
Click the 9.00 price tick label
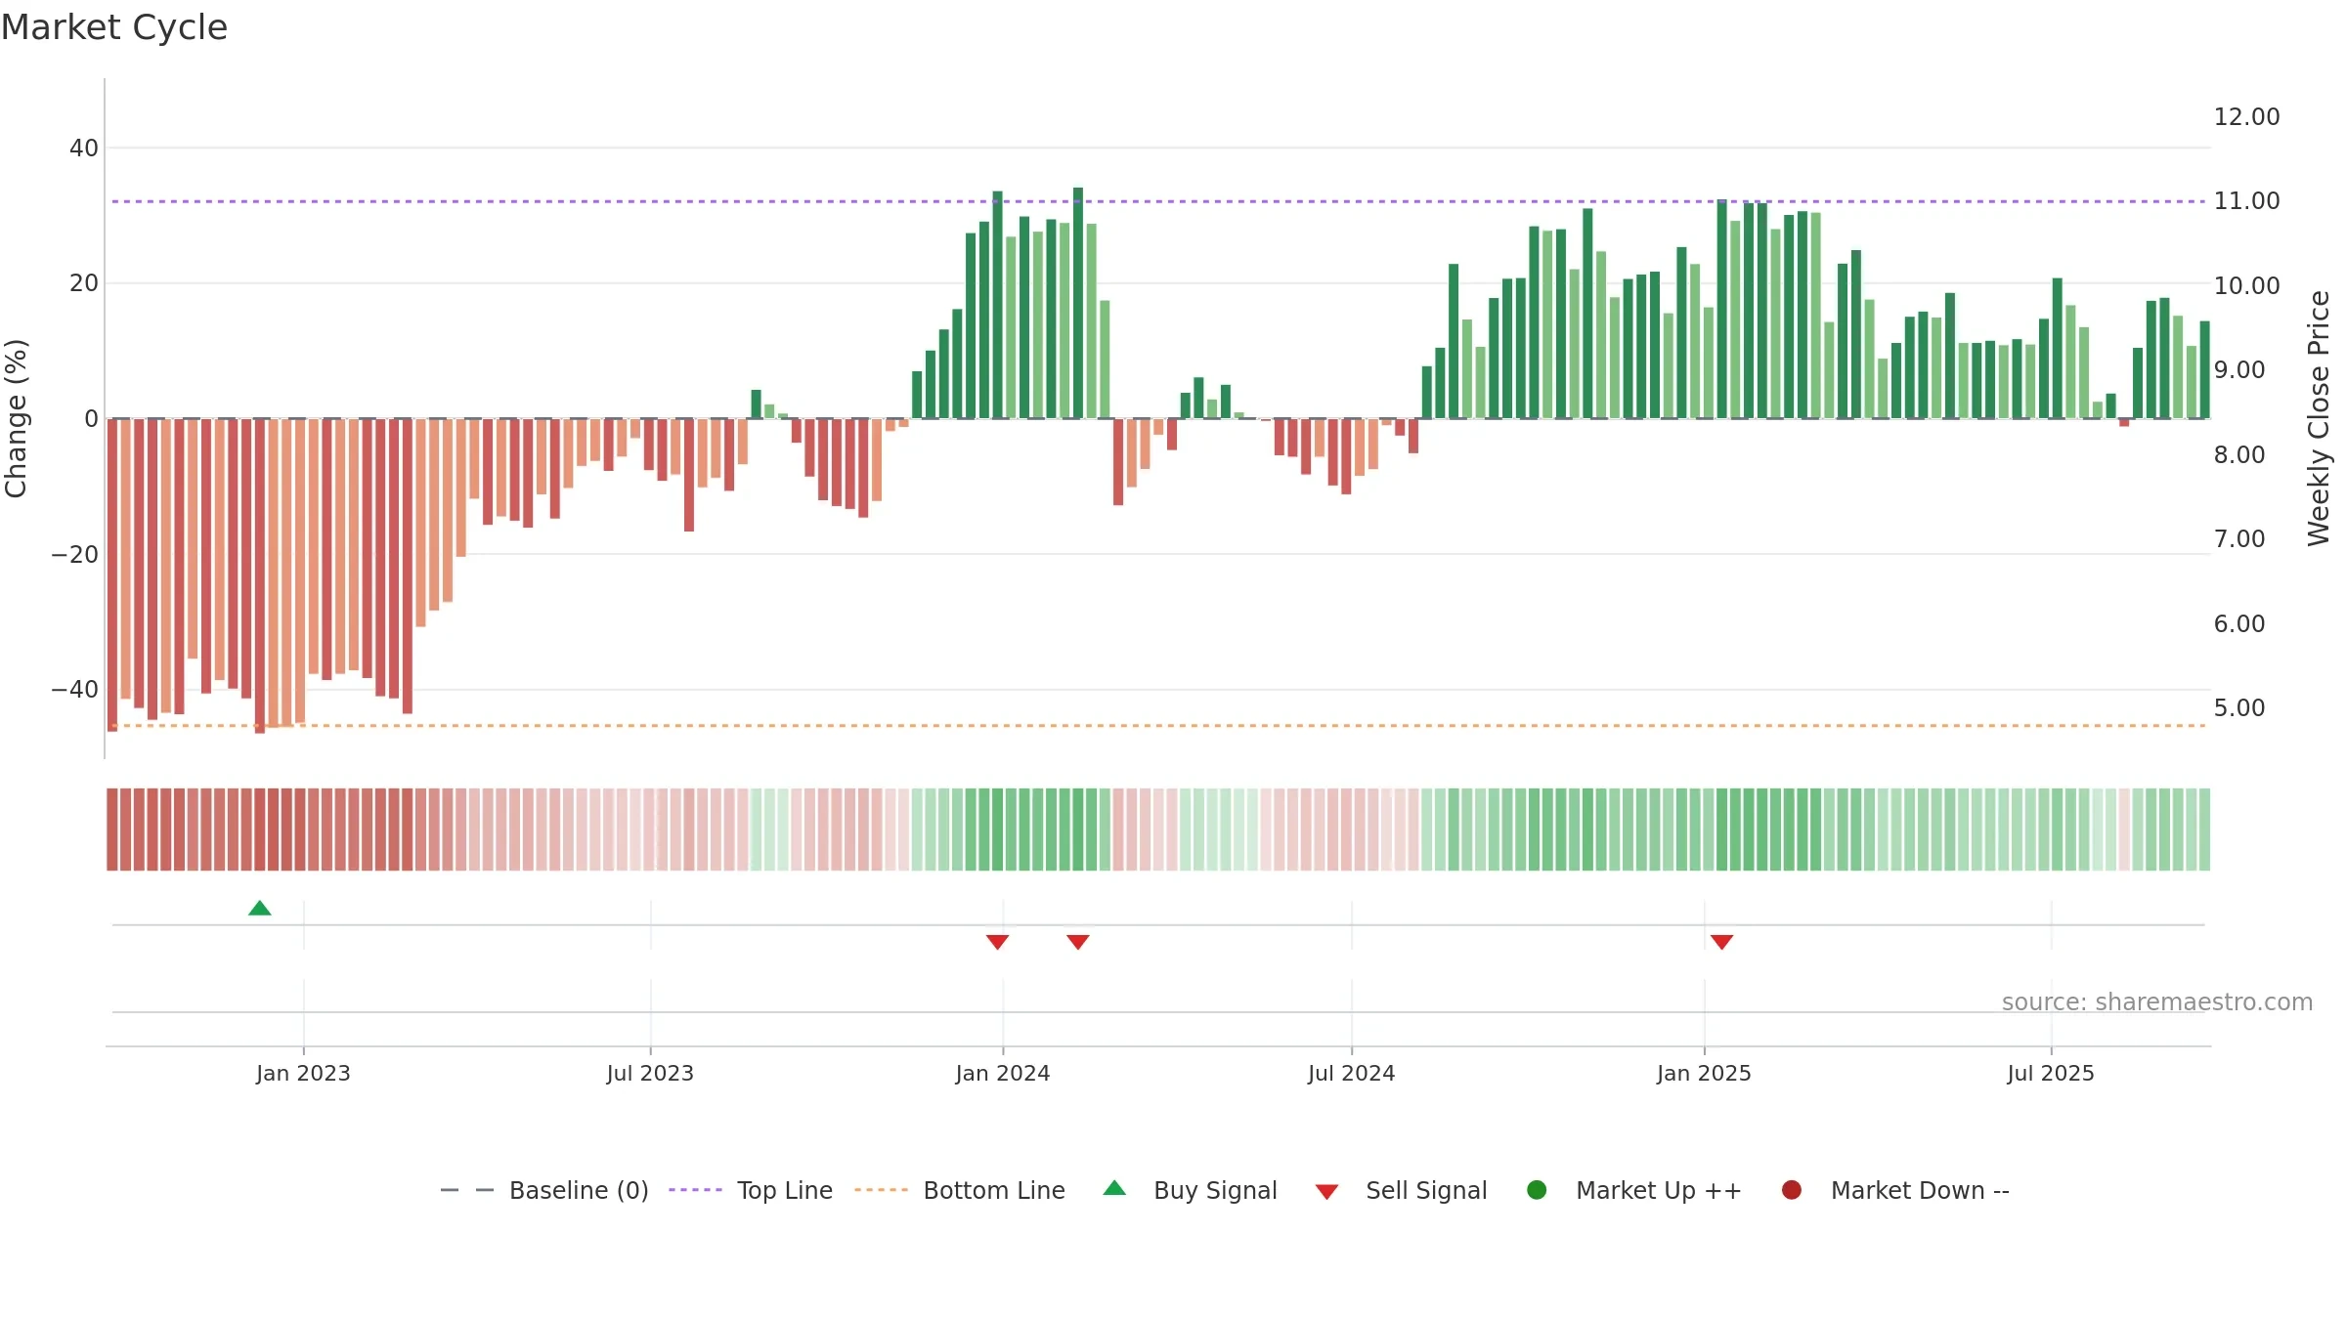coord(2239,370)
